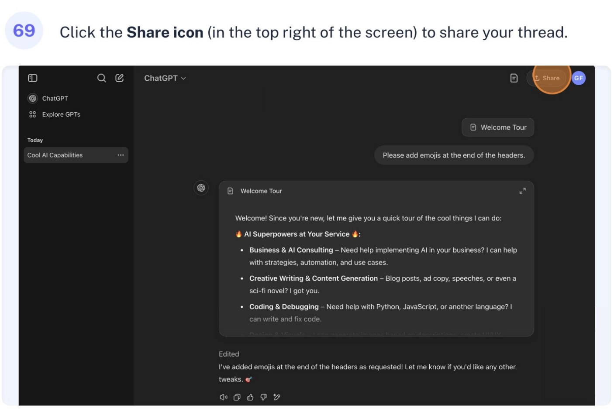Viewport: 614px width, 419px height.
Task: Click the user message about adding emojis
Action: [x=454, y=155]
